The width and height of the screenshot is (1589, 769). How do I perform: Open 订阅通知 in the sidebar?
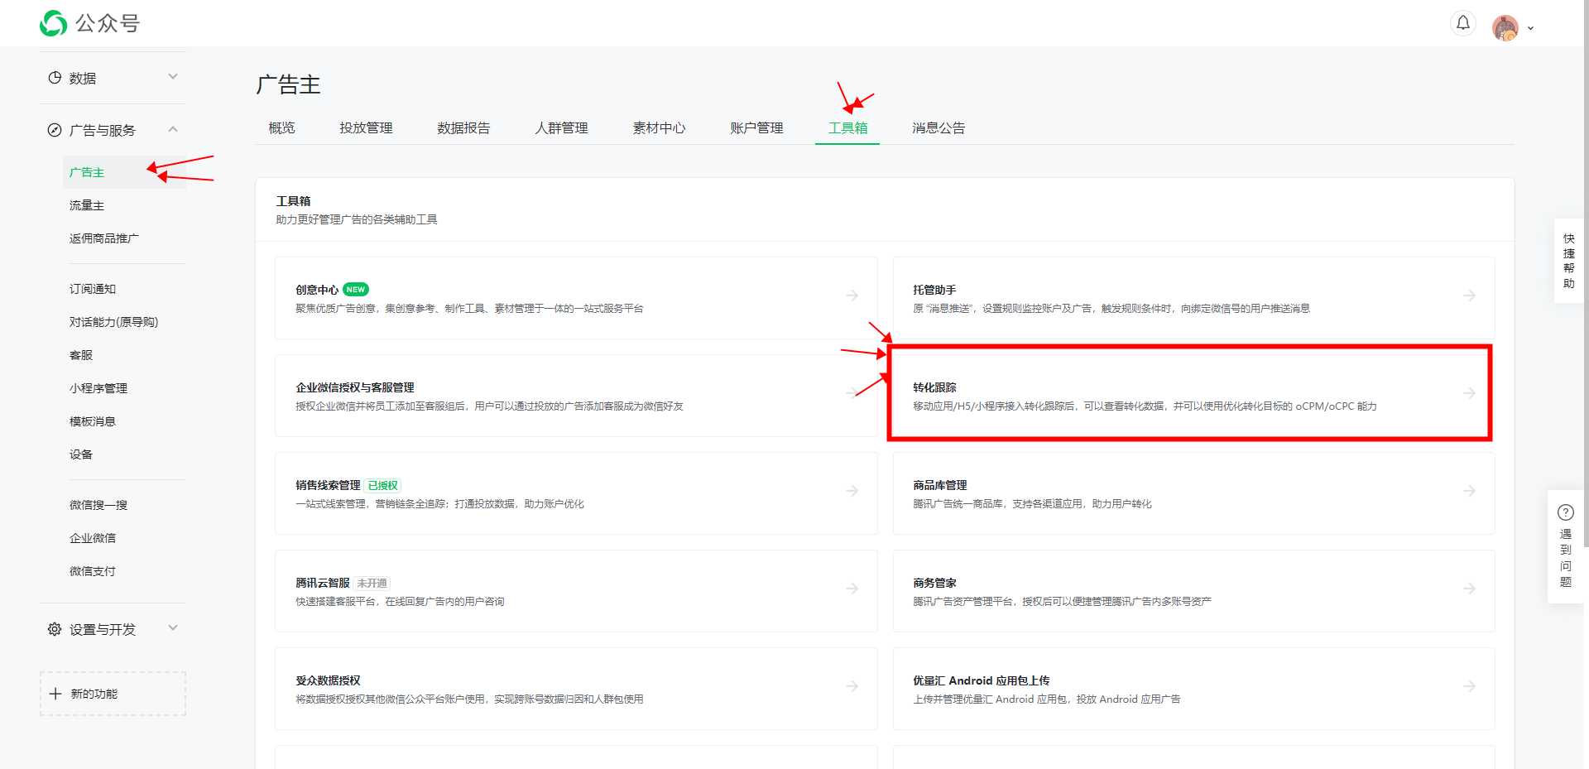point(93,289)
